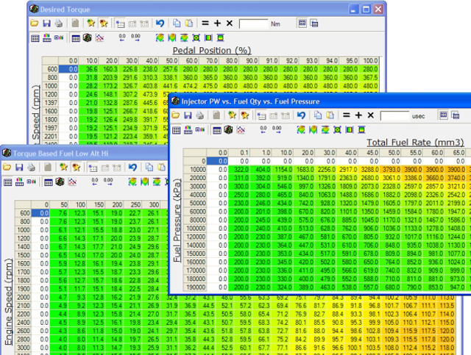
Task: Click the multiply operator in Injector PW toolbar
Action: [371, 115]
